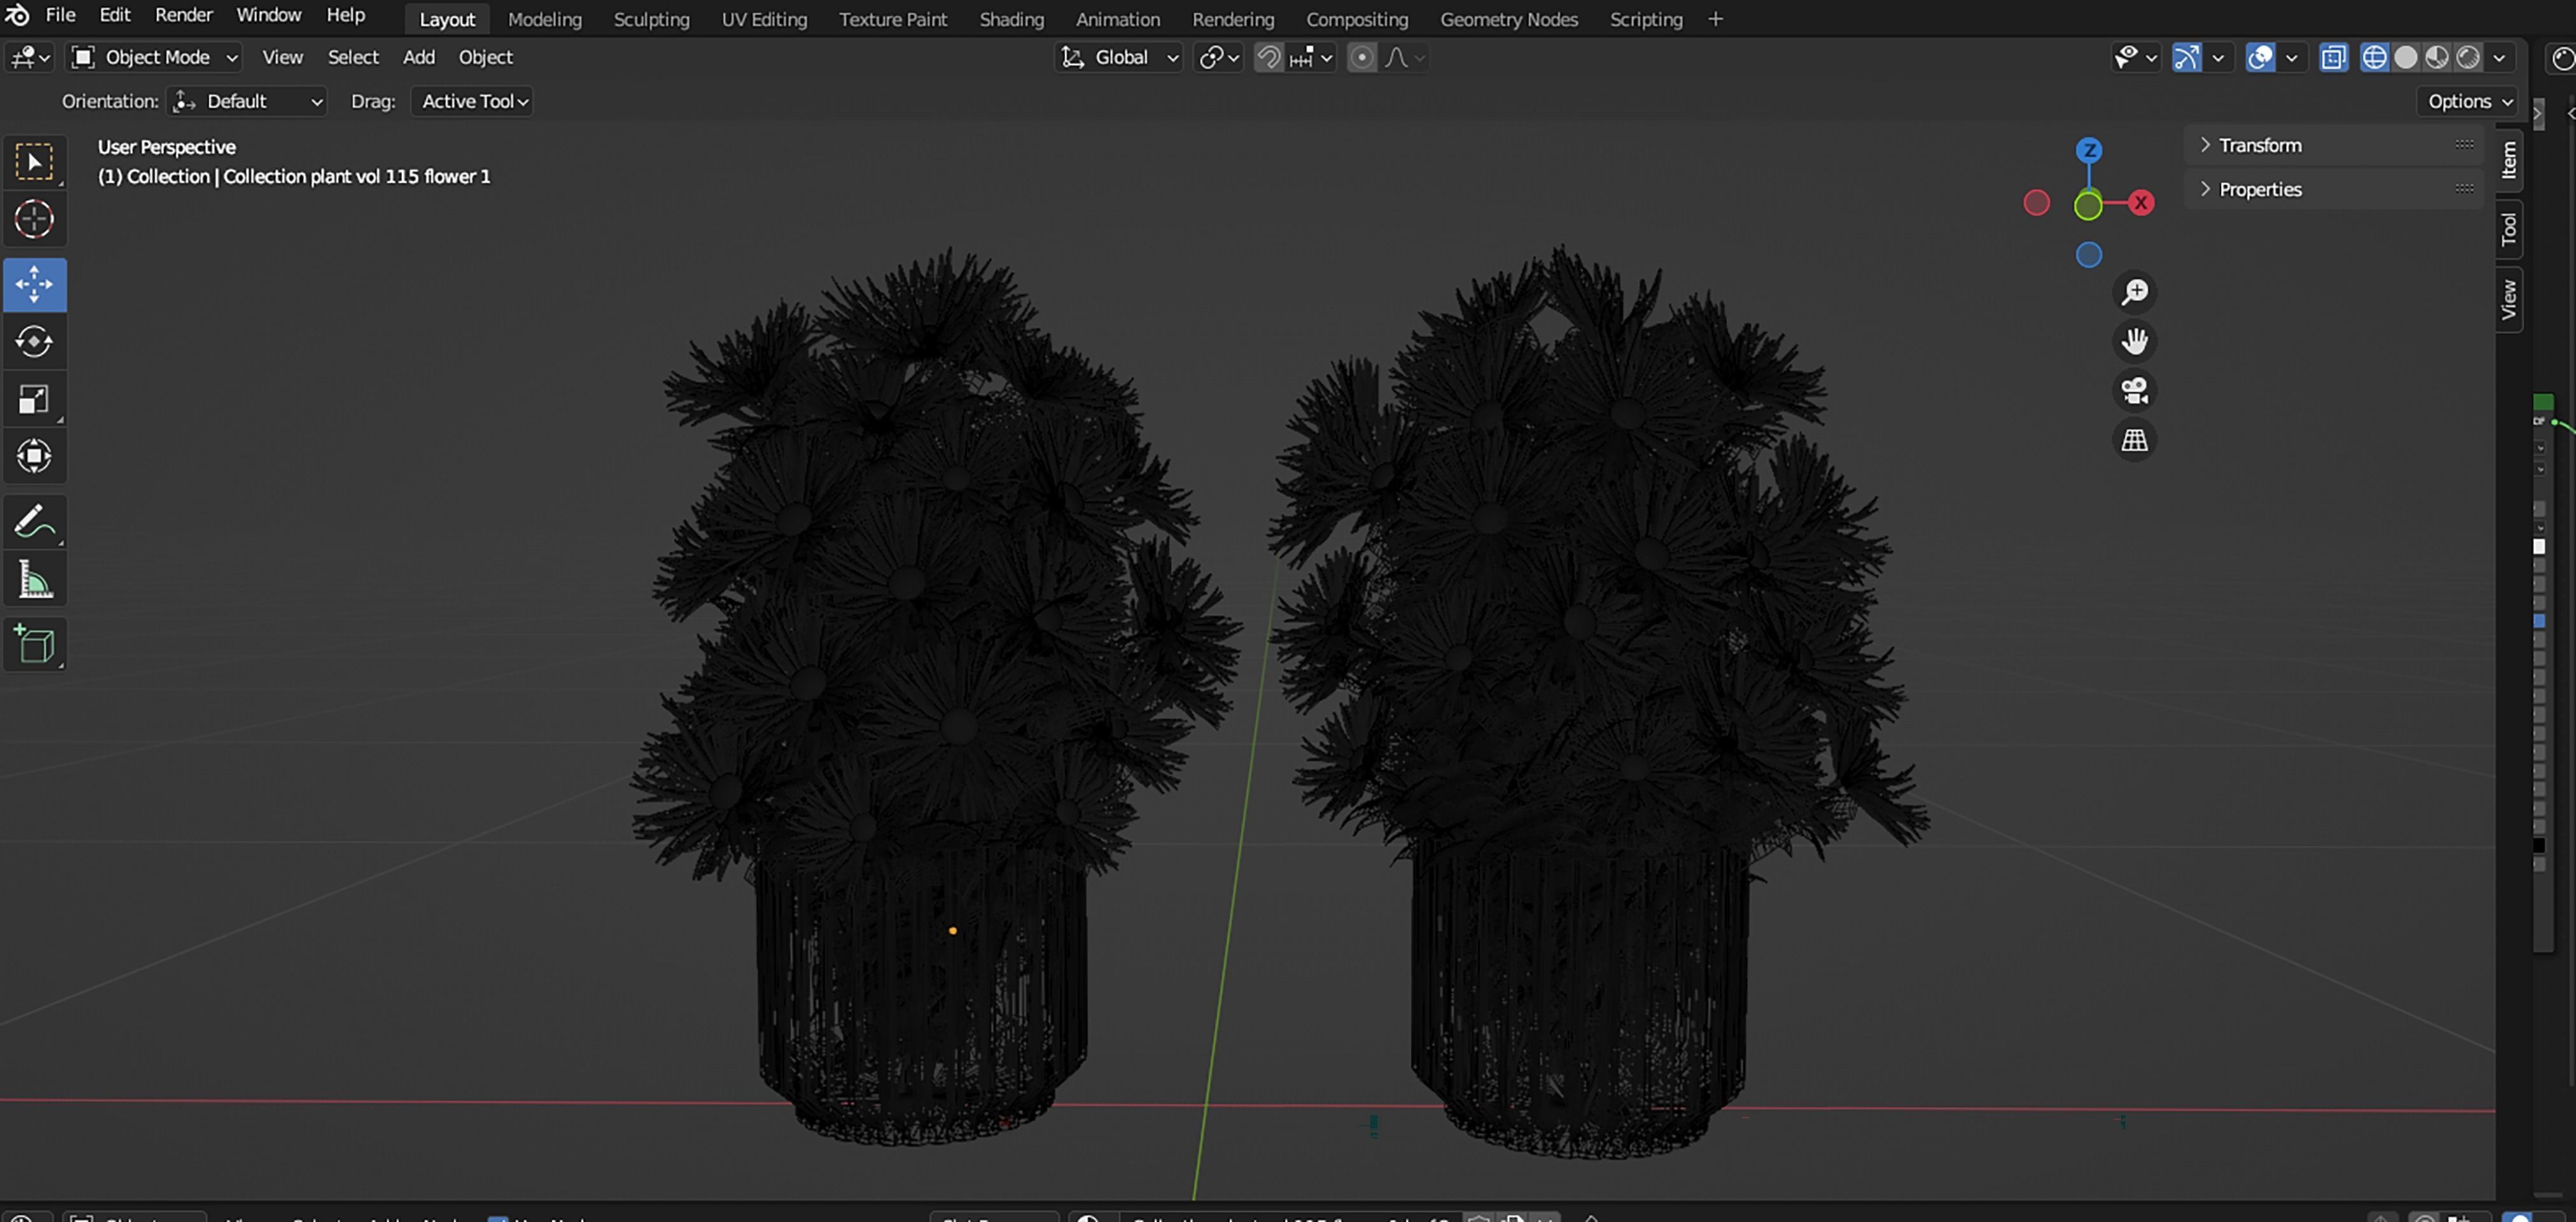Open the viewport View menu
This screenshot has height=1222, width=2576.
[282, 57]
